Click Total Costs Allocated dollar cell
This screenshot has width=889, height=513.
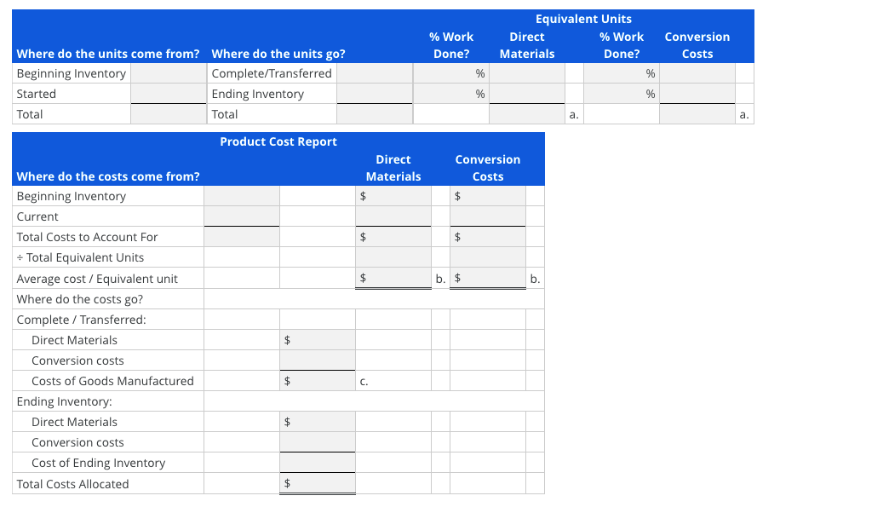point(317,482)
